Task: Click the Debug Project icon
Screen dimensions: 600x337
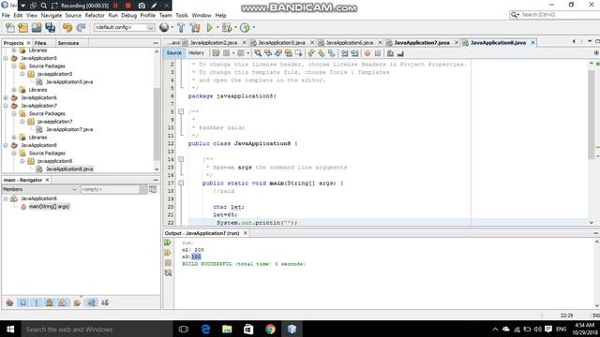Action: pyautogui.click(x=227, y=27)
